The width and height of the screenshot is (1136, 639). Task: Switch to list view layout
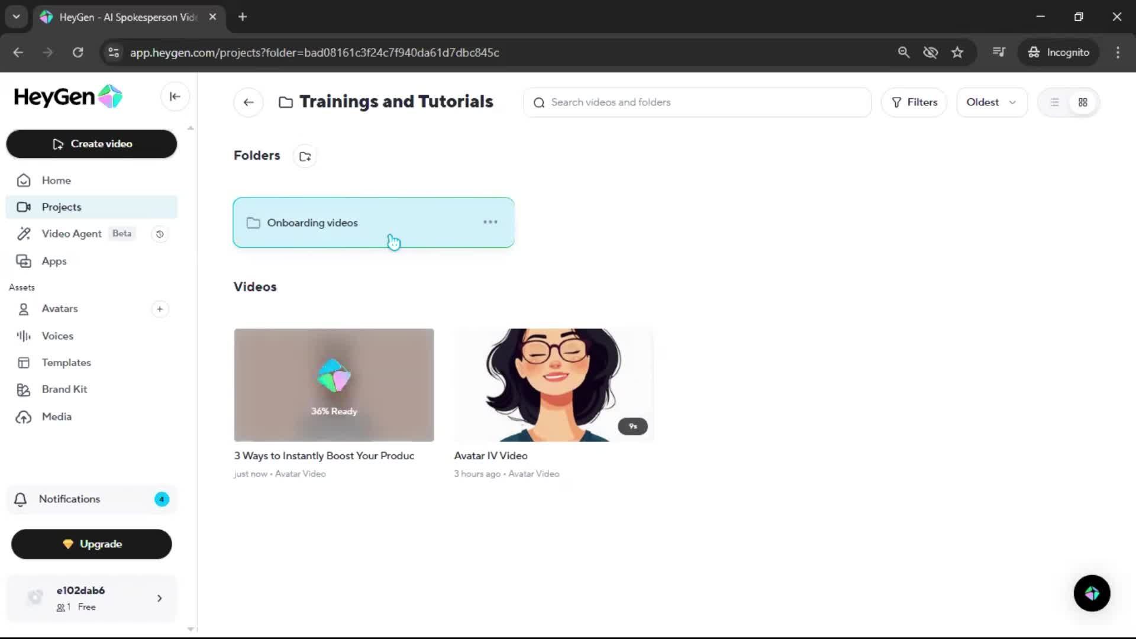(1054, 102)
